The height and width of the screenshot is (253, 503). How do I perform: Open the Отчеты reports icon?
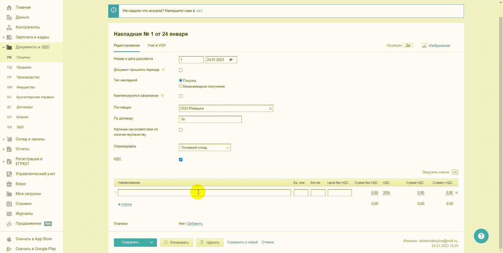[x=9, y=149]
